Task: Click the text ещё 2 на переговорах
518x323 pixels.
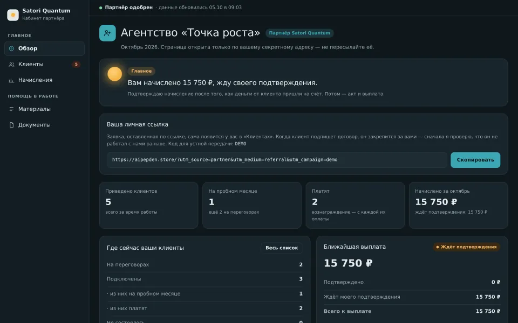Action: (x=234, y=212)
